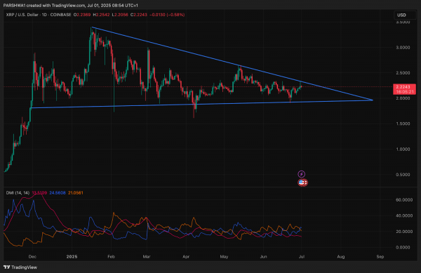Click the Aug label on time axis

(341, 257)
